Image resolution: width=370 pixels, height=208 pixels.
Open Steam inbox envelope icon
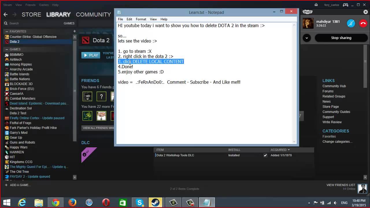pyautogui.click(x=316, y=5)
